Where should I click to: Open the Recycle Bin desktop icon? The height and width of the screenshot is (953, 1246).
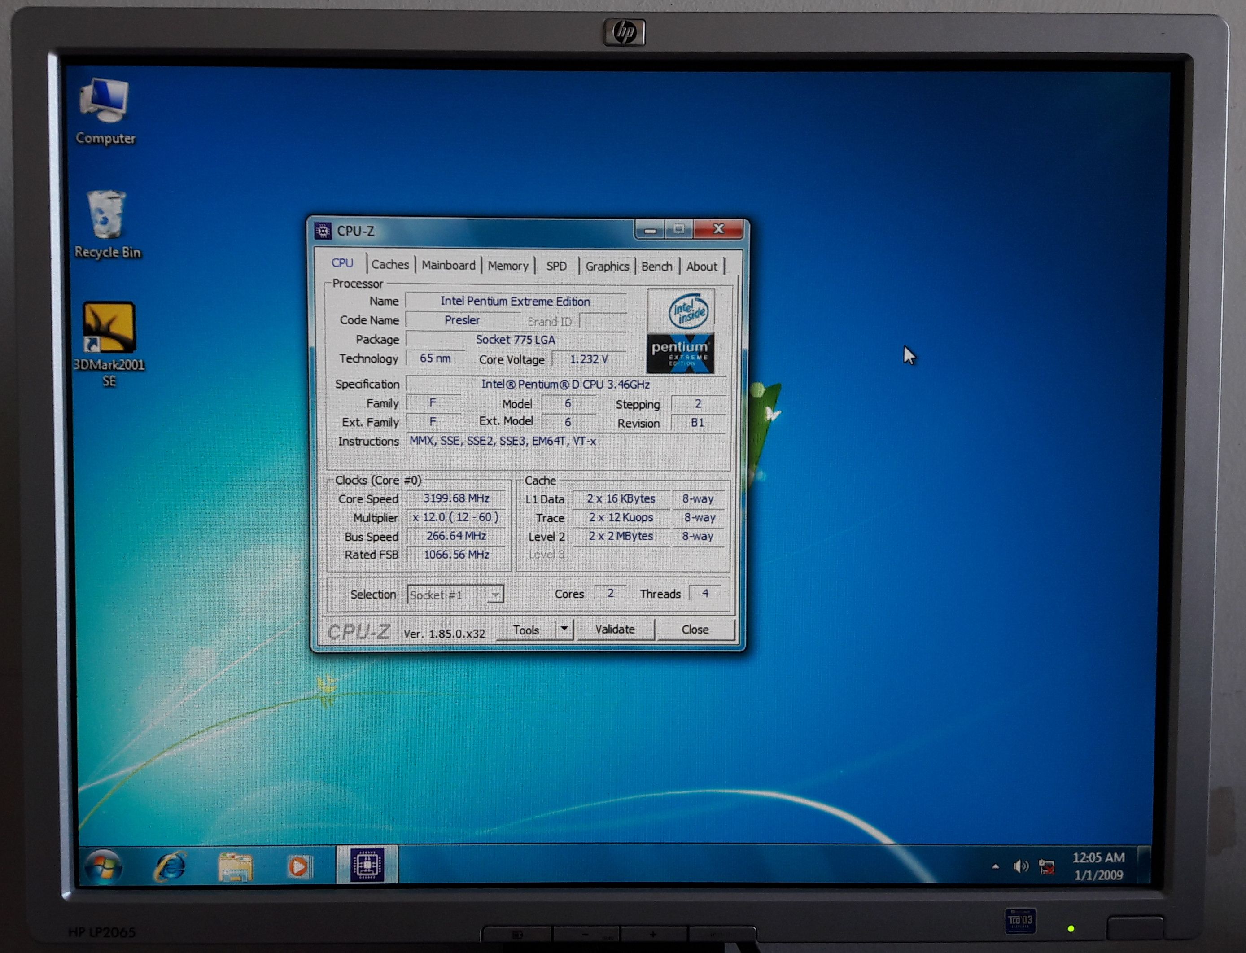pyautogui.click(x=107, y=225)
